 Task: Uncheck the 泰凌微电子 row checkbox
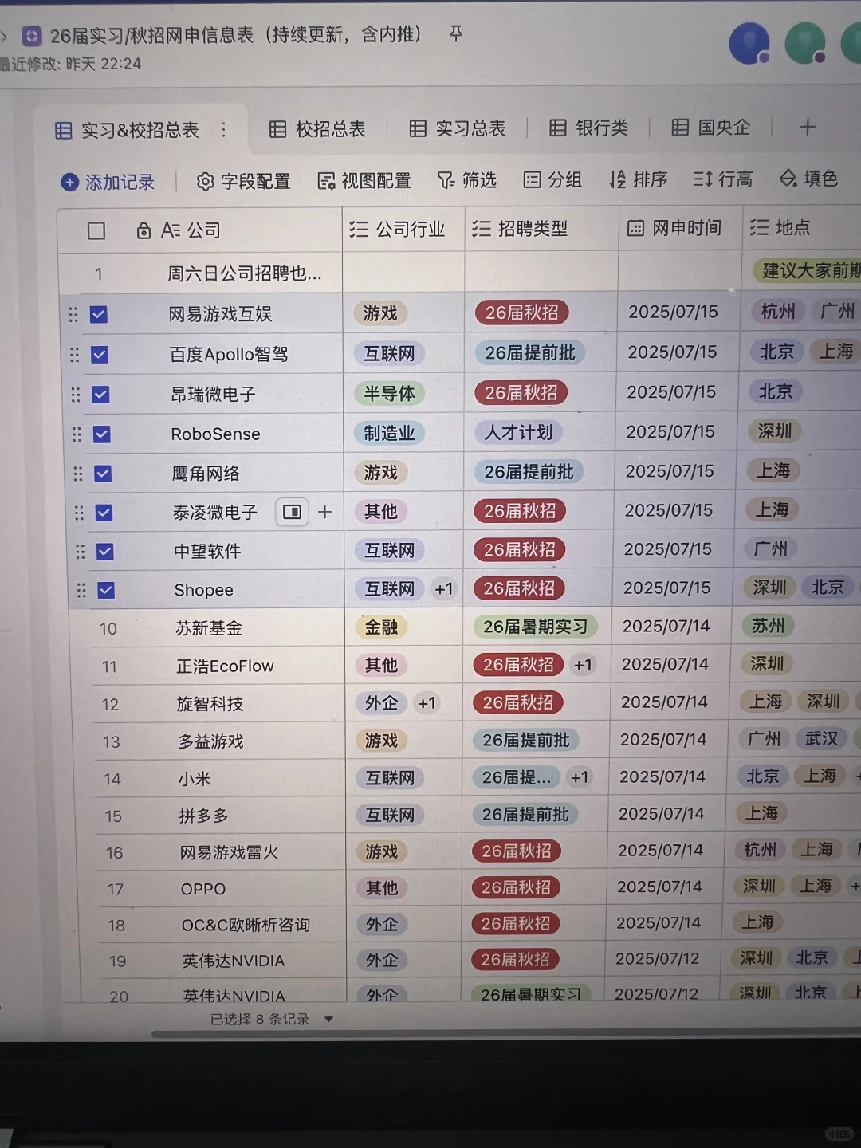click(104, 513)
